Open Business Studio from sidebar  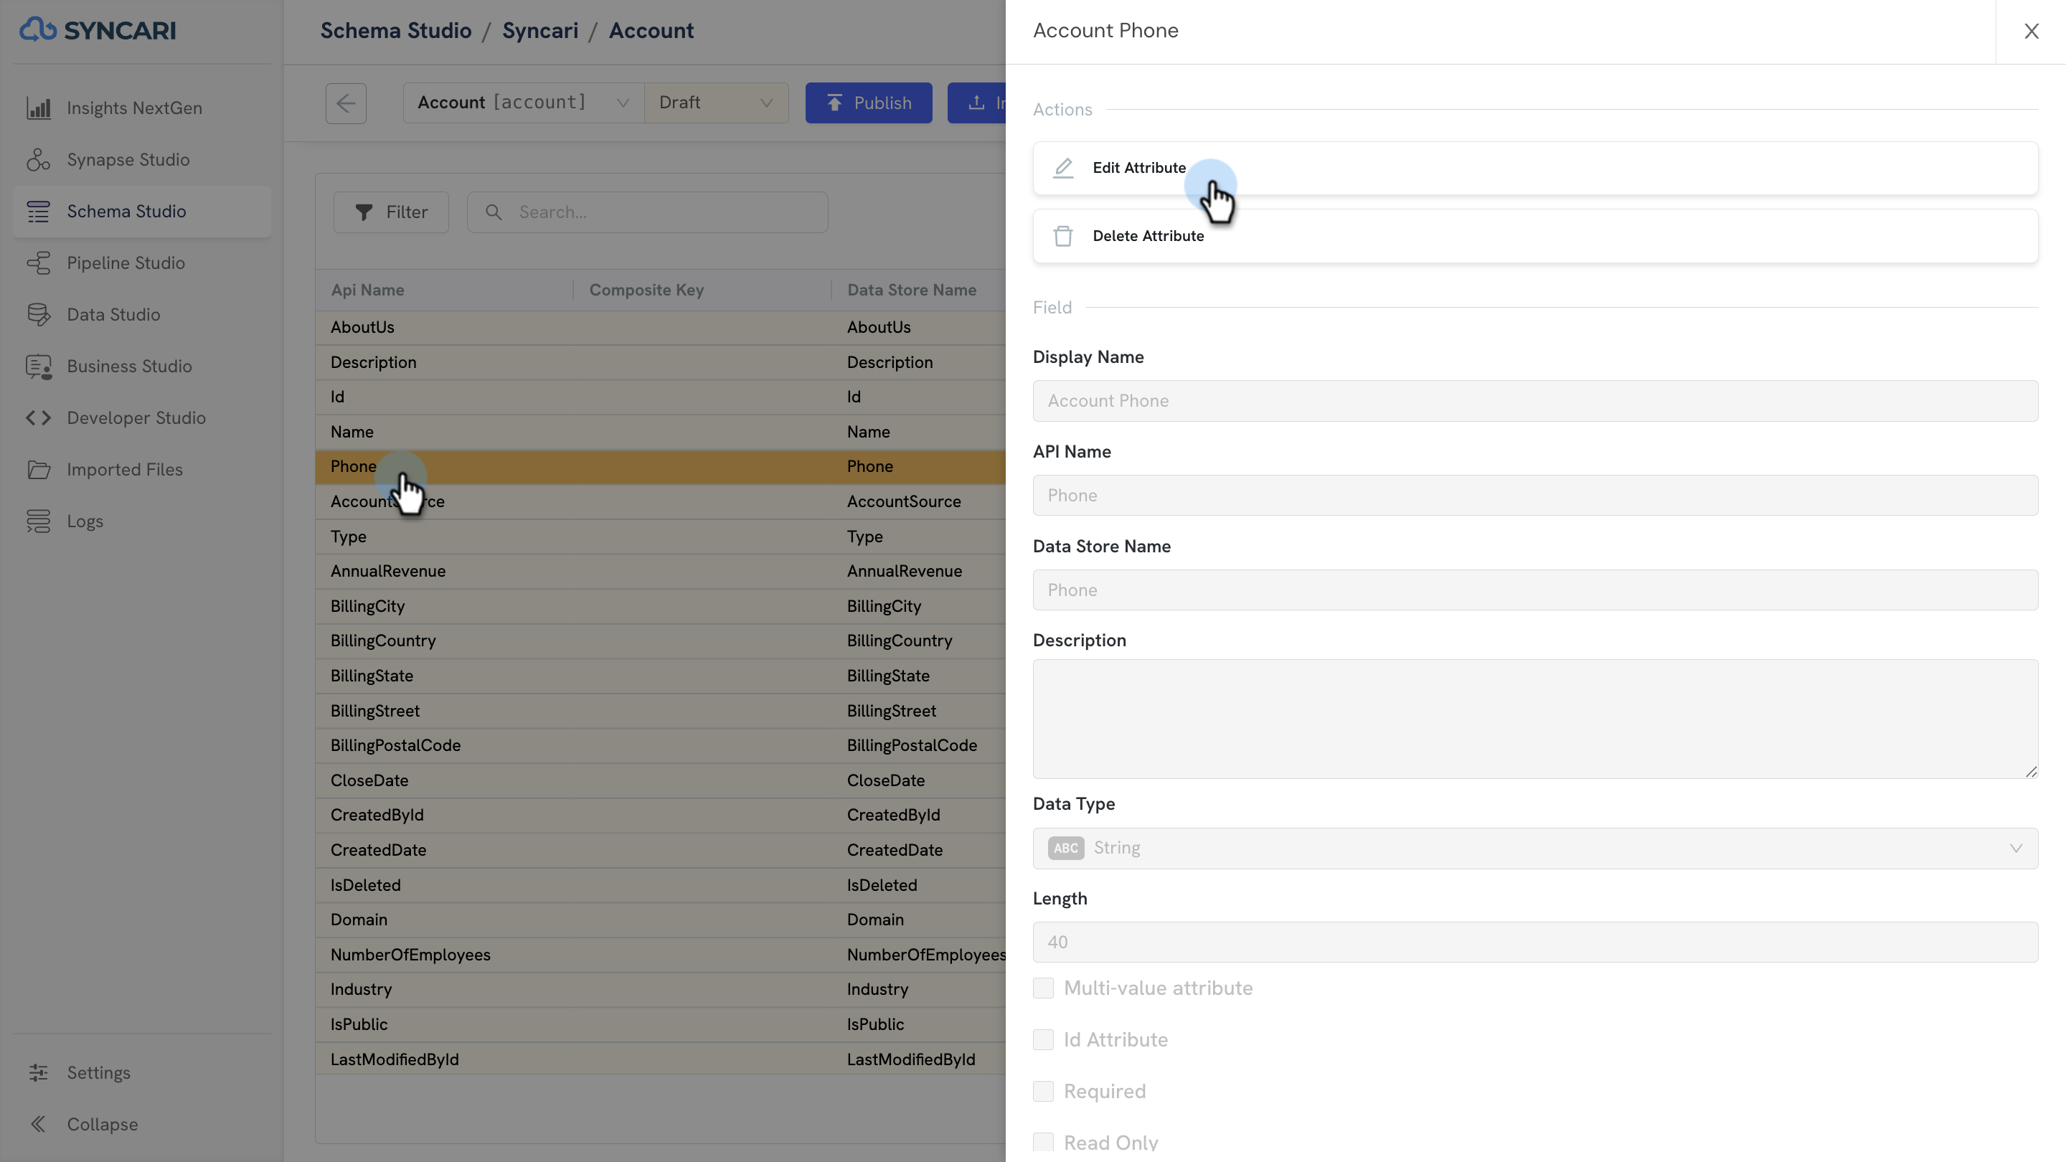coord(141,367)
